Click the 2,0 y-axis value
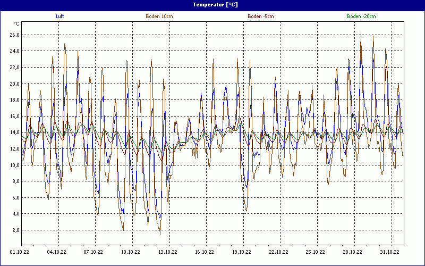 16,230
